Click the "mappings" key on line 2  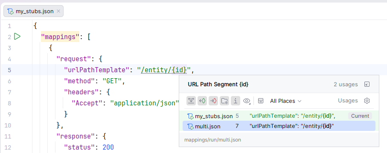coord(60,37)
